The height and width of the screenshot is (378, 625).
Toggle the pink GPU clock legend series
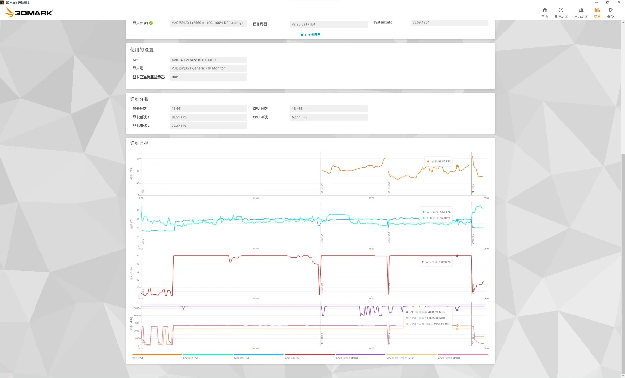tap(463, 356)
